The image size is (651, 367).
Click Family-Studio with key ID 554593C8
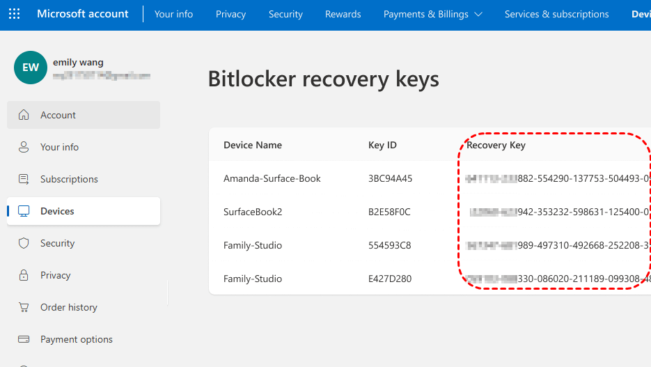pos(253,245)
